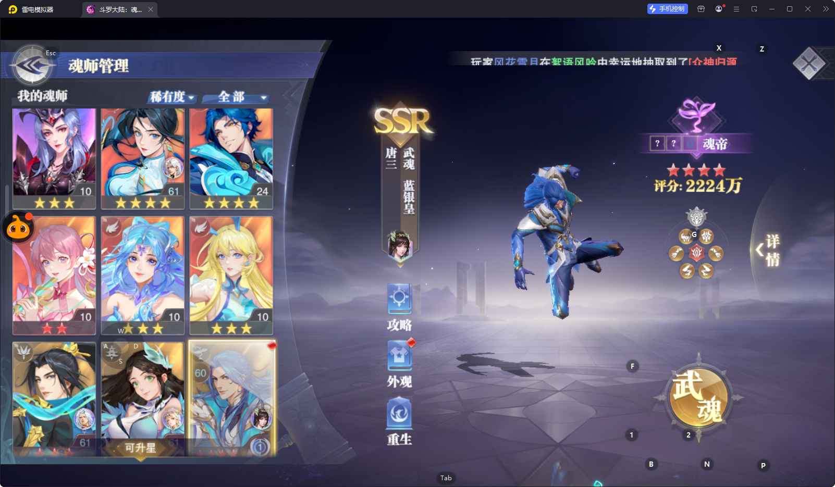The width and height of the screenshot is (835, 487).
Task: Select the lower-left gold leg slot icon
Action: point(687,271)
